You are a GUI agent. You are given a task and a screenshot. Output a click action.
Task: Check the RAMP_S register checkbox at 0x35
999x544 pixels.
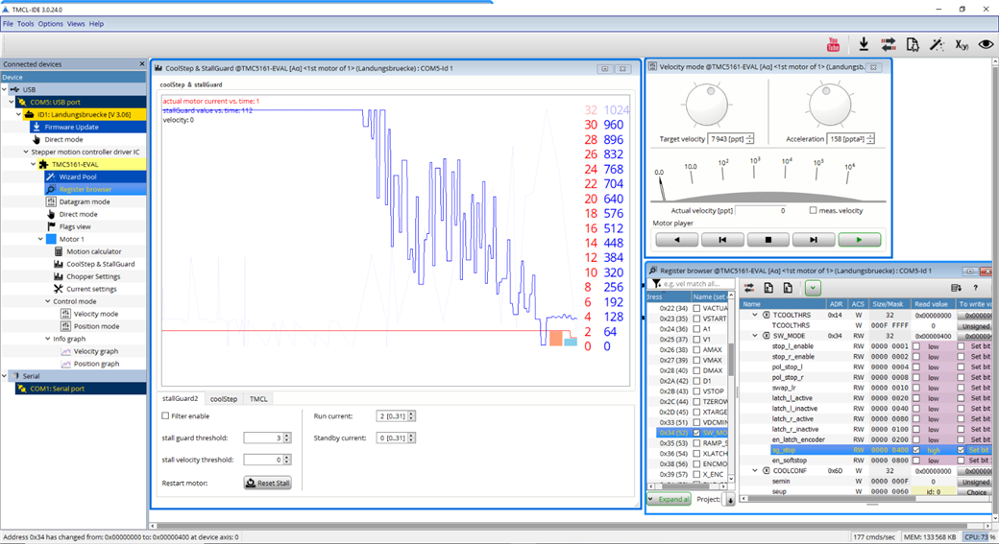[696, 443]
